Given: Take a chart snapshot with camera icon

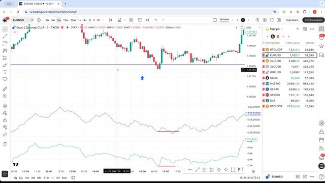Looking at the screenshot, I should click(279, 20).
